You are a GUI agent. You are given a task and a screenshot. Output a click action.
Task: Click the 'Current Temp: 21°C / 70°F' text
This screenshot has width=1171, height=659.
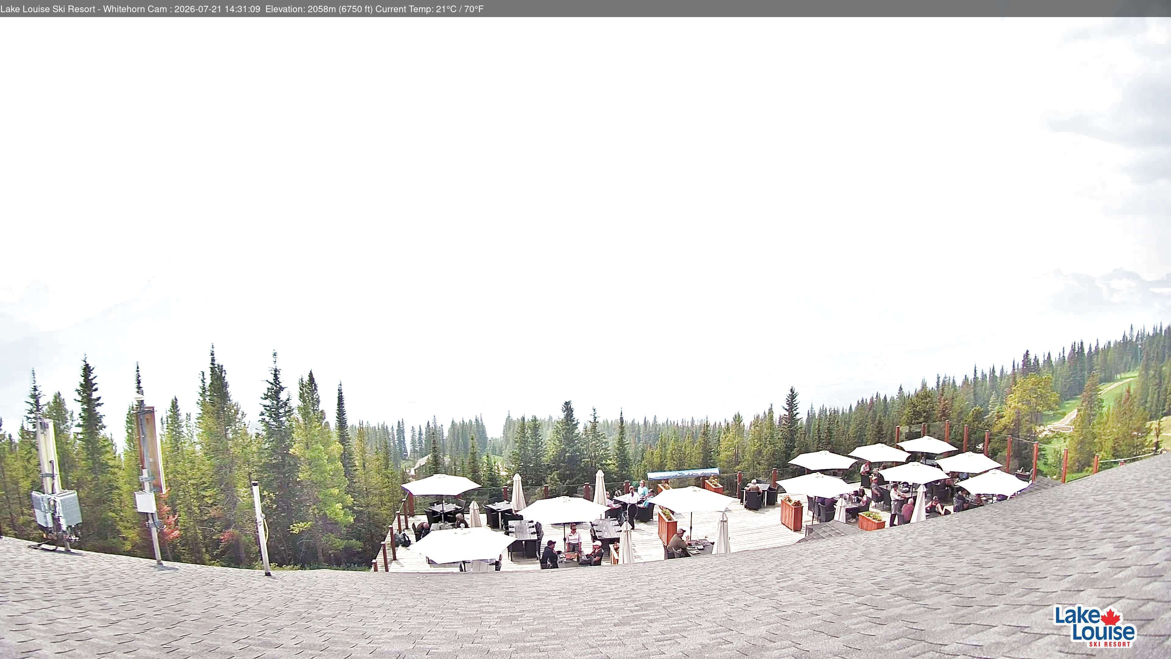point(430,9)
